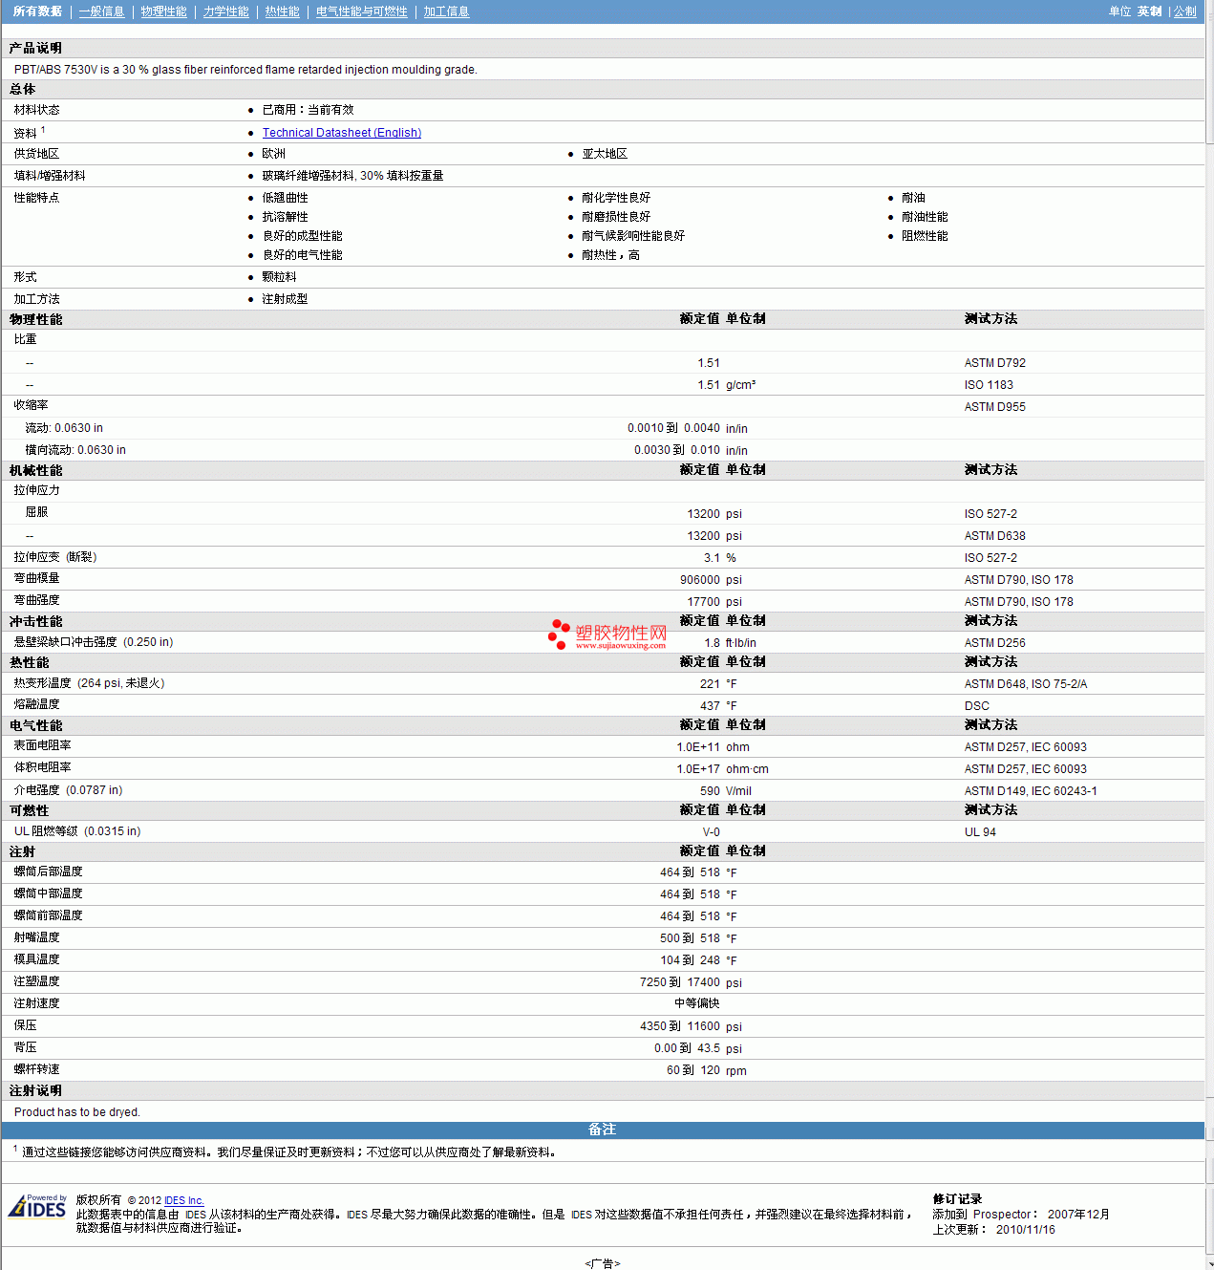Click the 颗粒料 form entry
Viewport: 1214px width, 1270px height.
click(280, 277)
